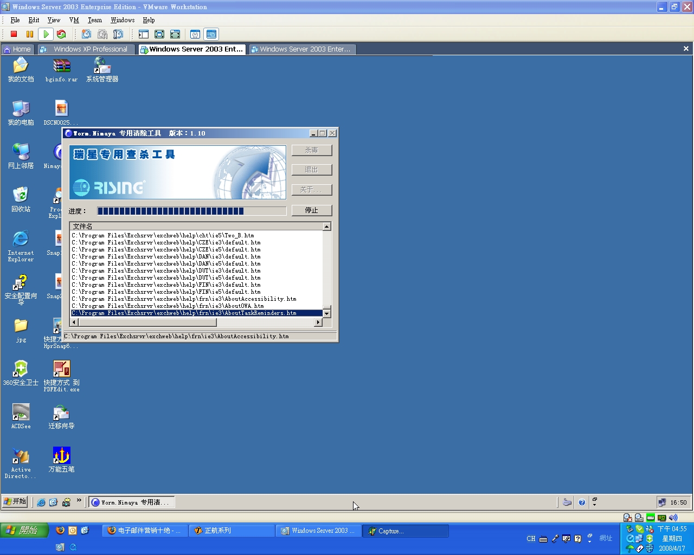Select the jpg folder on the desktop
This screenshot has height=555, width=694.
(x=21, y=330)
